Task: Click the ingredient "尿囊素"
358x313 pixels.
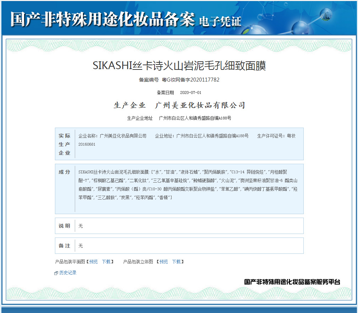Action: click(x=104, y=189)
